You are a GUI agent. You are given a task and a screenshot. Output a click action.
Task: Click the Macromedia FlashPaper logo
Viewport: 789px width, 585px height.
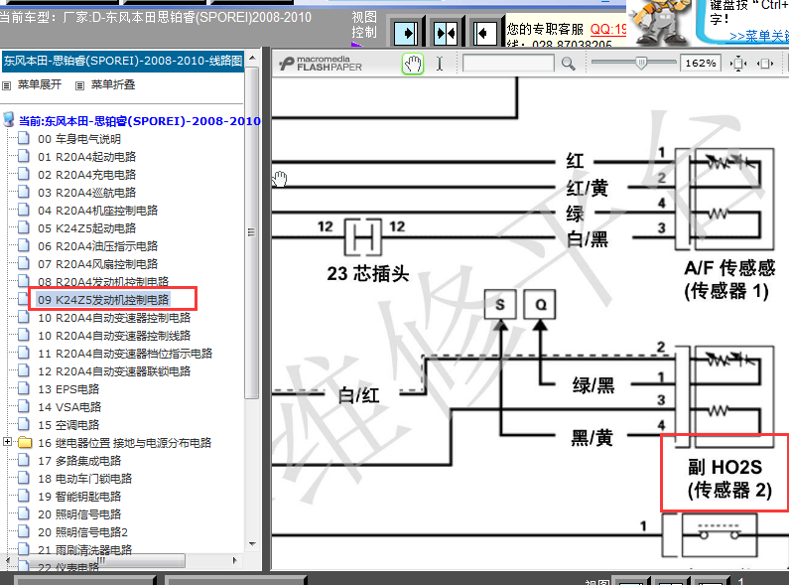click(321, 64)
